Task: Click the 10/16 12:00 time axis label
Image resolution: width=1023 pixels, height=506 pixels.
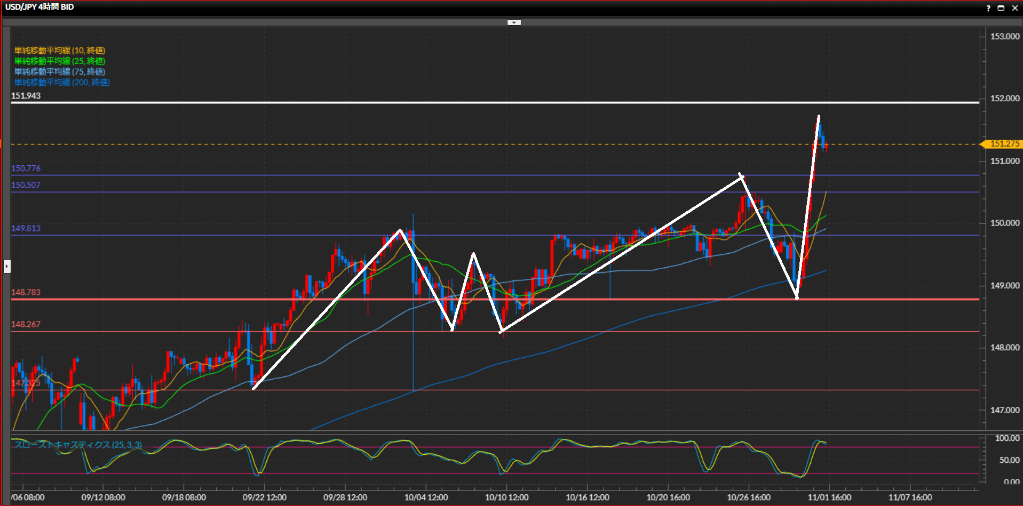Action: [587, 497]
